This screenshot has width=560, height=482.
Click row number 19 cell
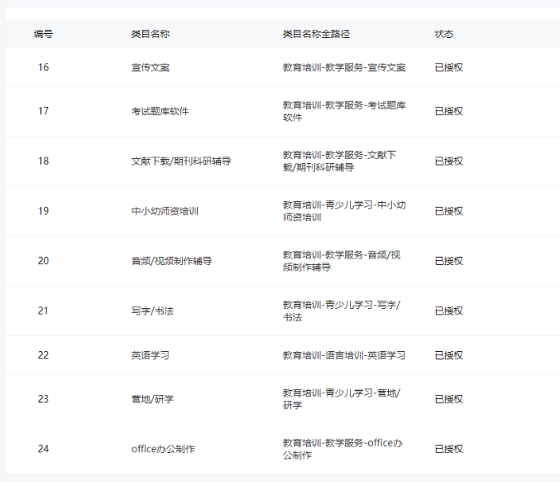43,210
